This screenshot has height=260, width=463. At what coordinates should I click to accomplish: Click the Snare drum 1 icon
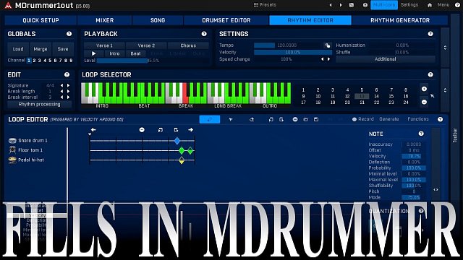click(12, 141)
